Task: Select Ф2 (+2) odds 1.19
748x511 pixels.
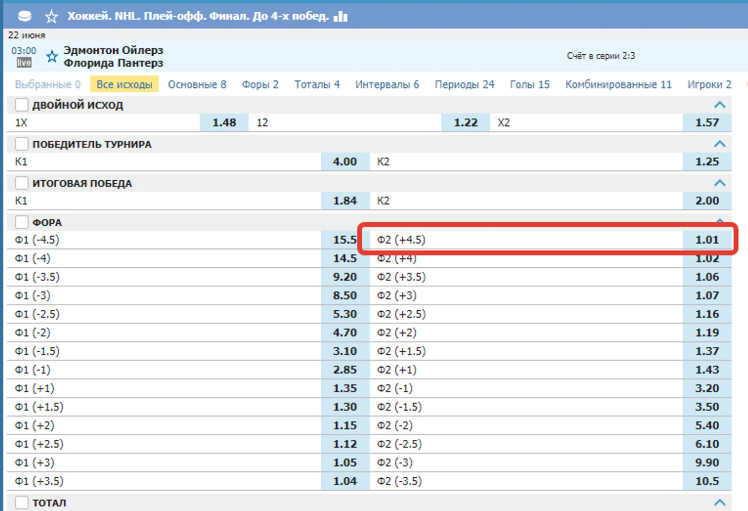Action: pyautogui.click(x=707, y=333)
